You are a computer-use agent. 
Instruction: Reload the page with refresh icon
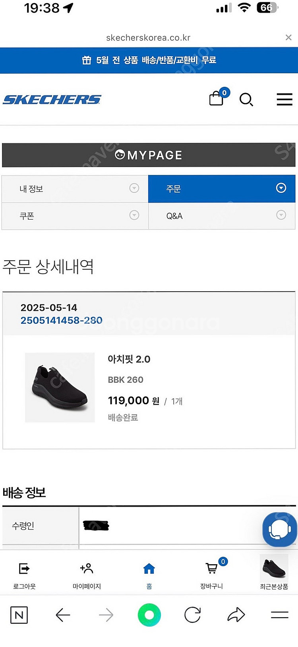pyautogui.click(x=193, y=615)
